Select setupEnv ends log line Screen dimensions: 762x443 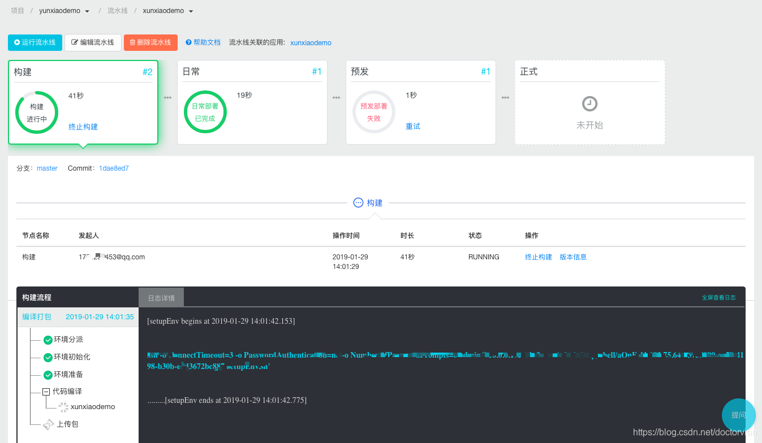point(227,400)
